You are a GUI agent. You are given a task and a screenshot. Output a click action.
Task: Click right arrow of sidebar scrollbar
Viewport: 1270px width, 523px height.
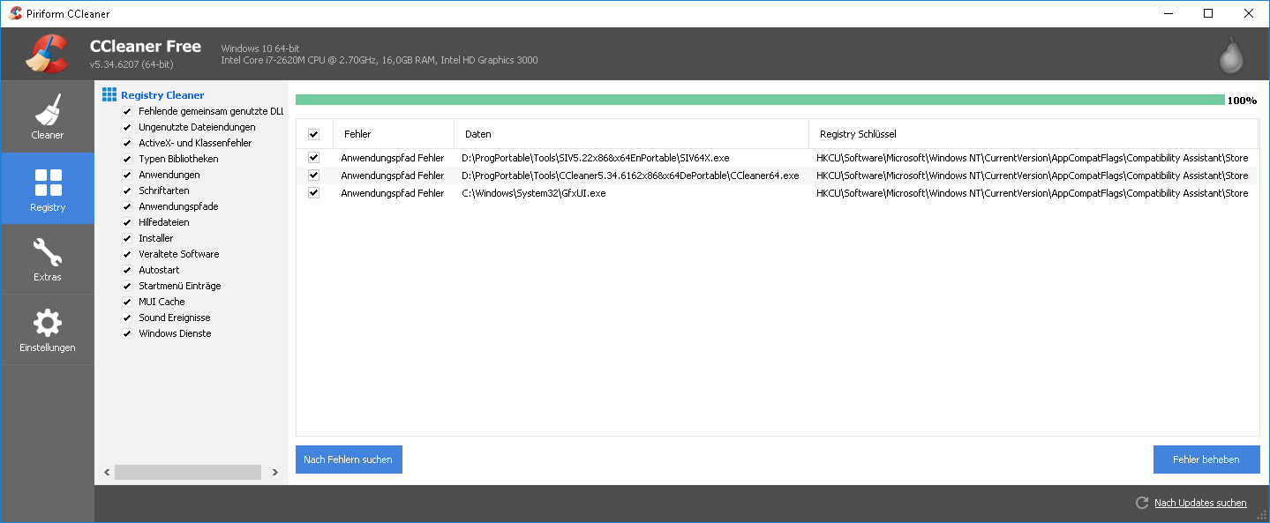pos(274,473)
